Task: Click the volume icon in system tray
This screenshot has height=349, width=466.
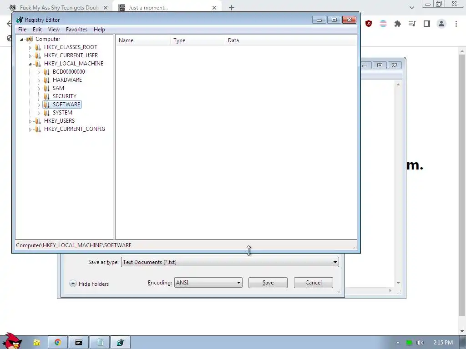Action: [x=420, y=343]
